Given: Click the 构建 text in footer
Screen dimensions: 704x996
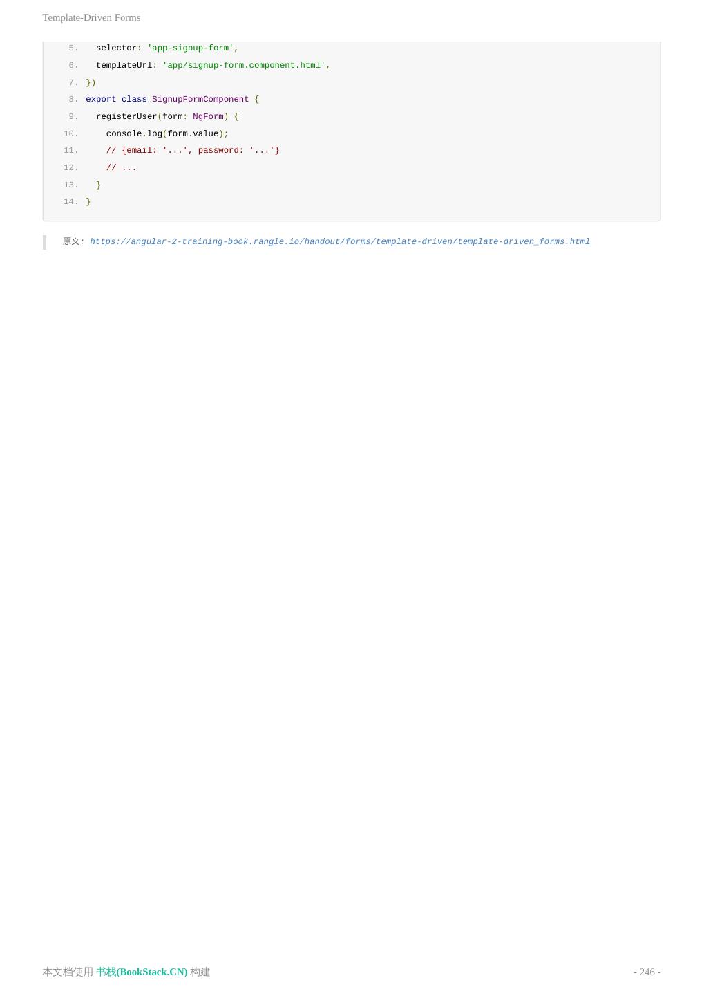Looking at the screenshot, I should click(200, 972).
